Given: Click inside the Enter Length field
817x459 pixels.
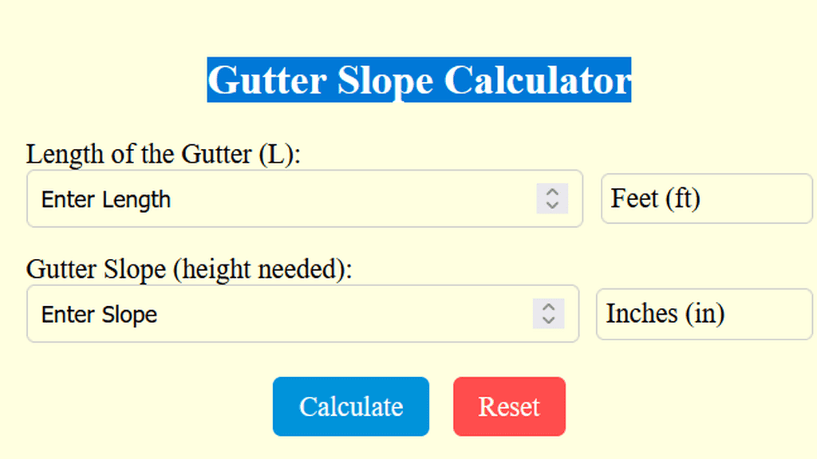Looking at the screenshot, I should coord(239,199).
